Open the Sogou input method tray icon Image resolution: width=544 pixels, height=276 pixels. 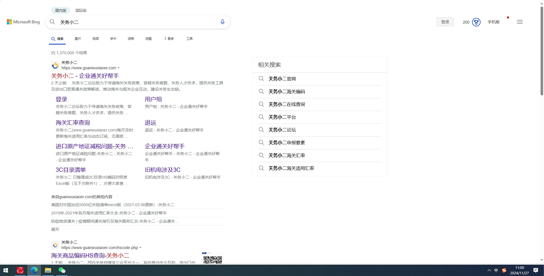tap(504, 270)
